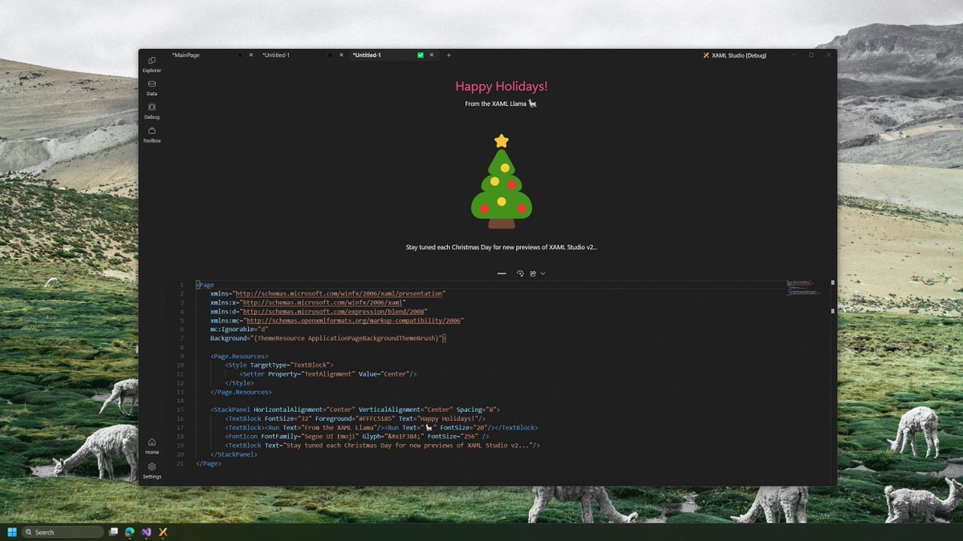Click the Style TargetType line in code

click(x=279, y=365)
